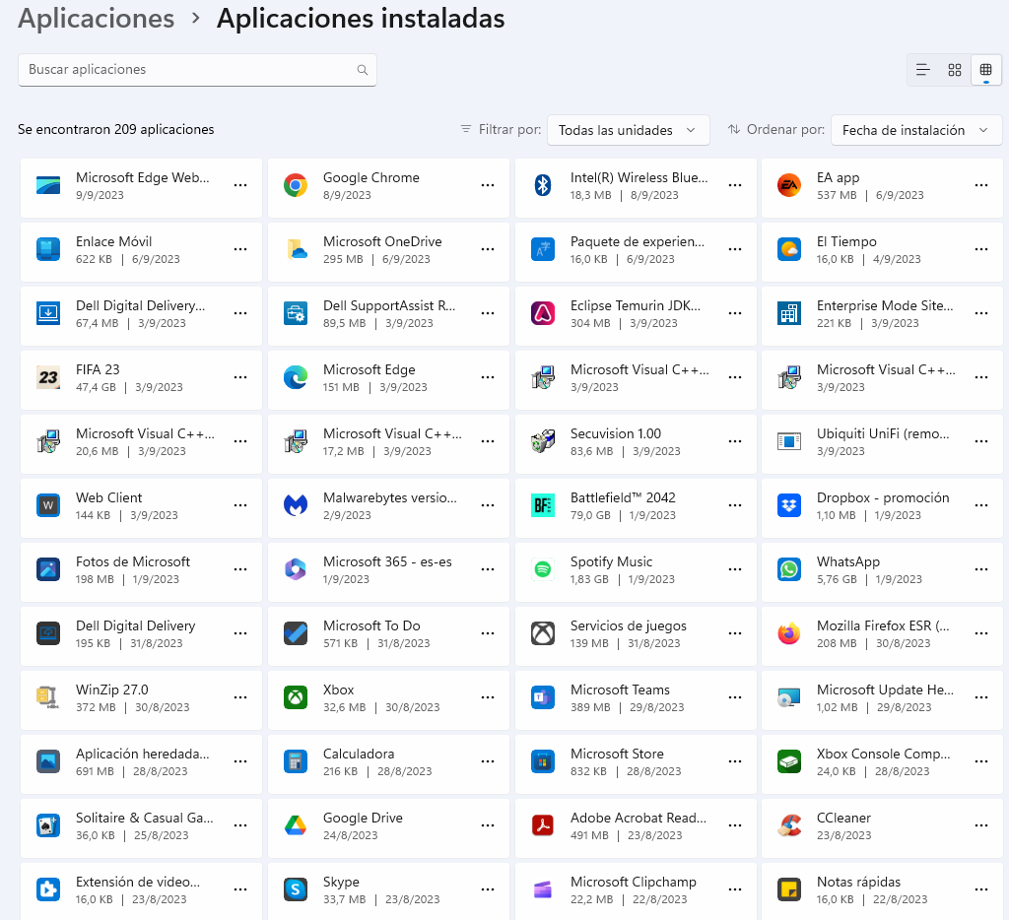Image resolution: width=1009 pixels, height=920 pixels.
Task: Click the Skype icon
Action: [296, 889]
